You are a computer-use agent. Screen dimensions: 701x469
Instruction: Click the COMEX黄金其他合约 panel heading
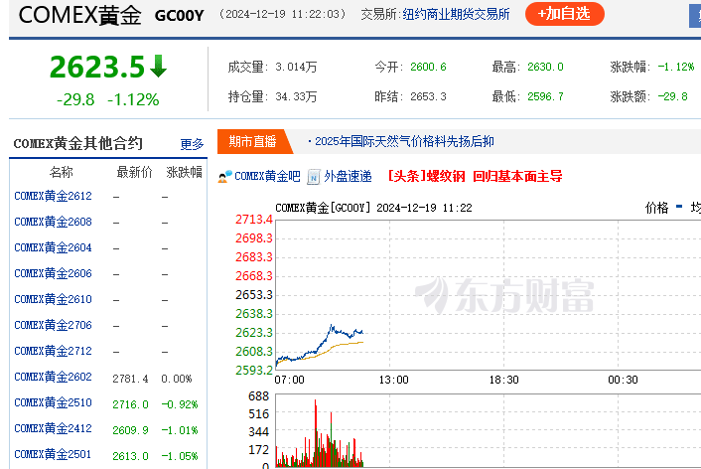tap(77, 144)
